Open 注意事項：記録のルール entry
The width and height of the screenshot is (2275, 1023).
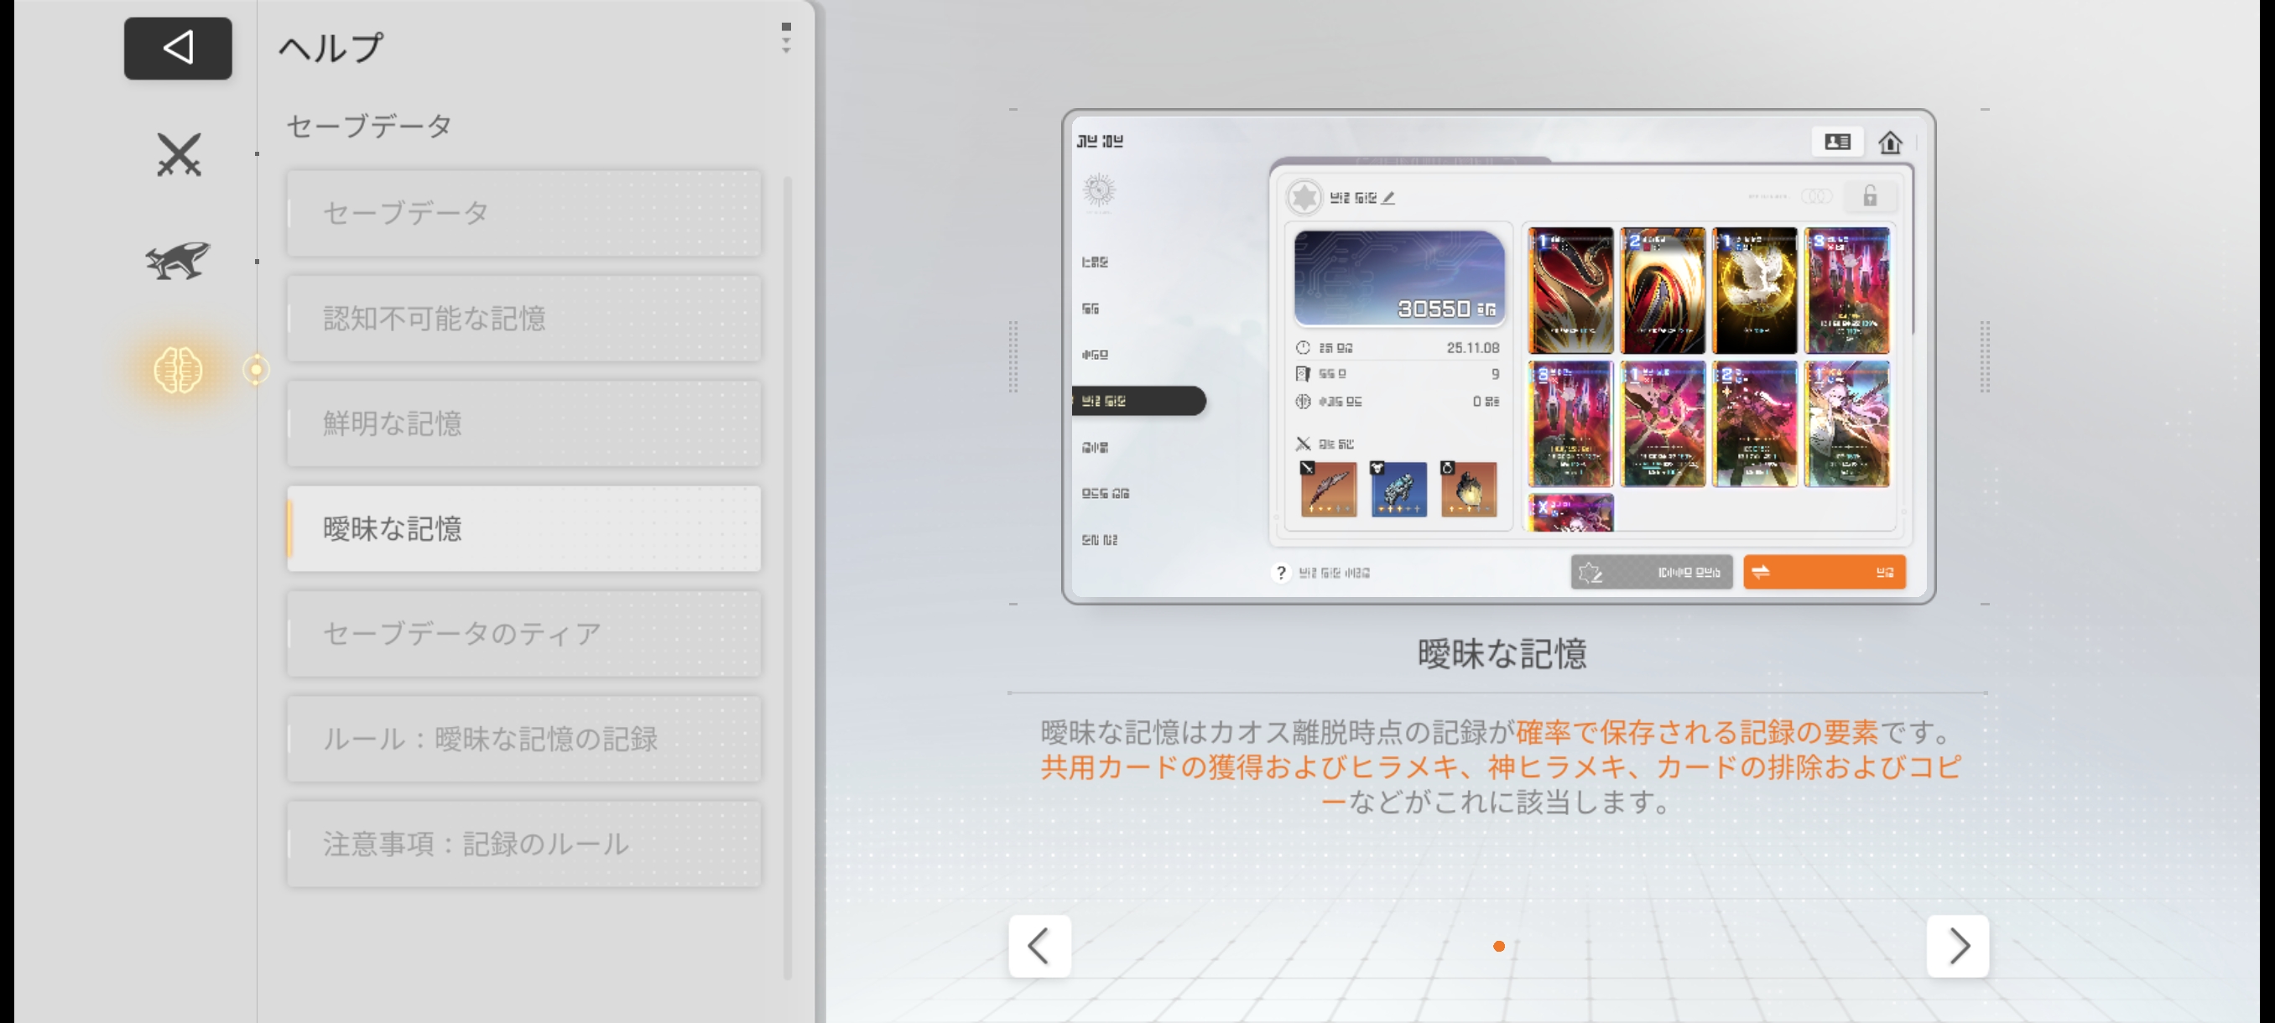[x=523, y=843]
